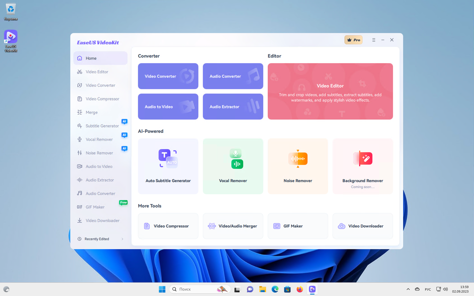Open the Audio Converter tile

pos(233,76)
